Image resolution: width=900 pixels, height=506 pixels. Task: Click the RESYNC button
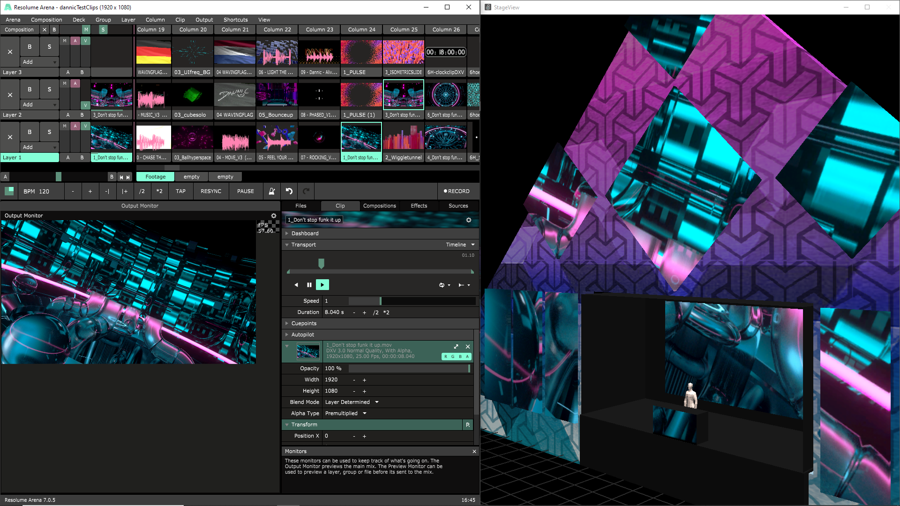coord(211,191)
